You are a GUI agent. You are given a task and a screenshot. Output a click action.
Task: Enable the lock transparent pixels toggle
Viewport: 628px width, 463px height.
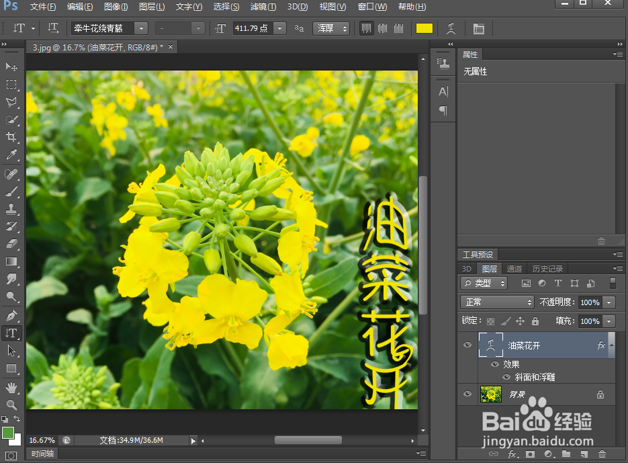492,321
